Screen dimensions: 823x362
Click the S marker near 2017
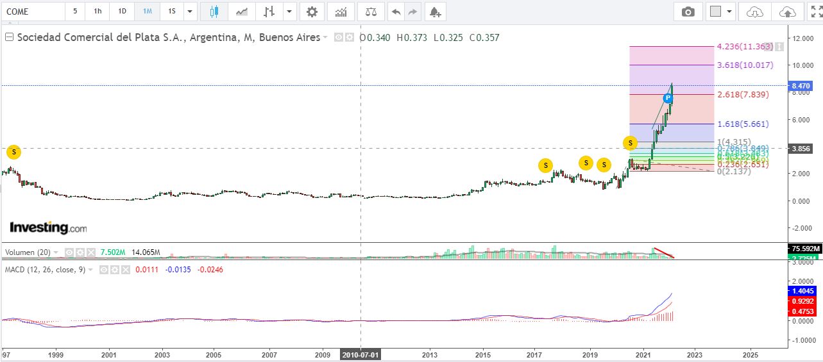[545, 165]
